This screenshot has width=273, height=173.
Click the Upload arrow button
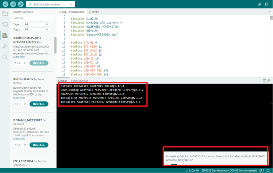tap(13, 4)
